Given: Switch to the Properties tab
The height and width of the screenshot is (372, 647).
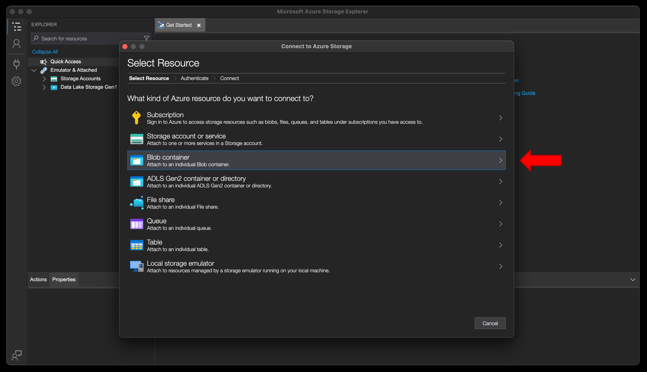Looking at the screenshot, I should (x=64, y=279).
